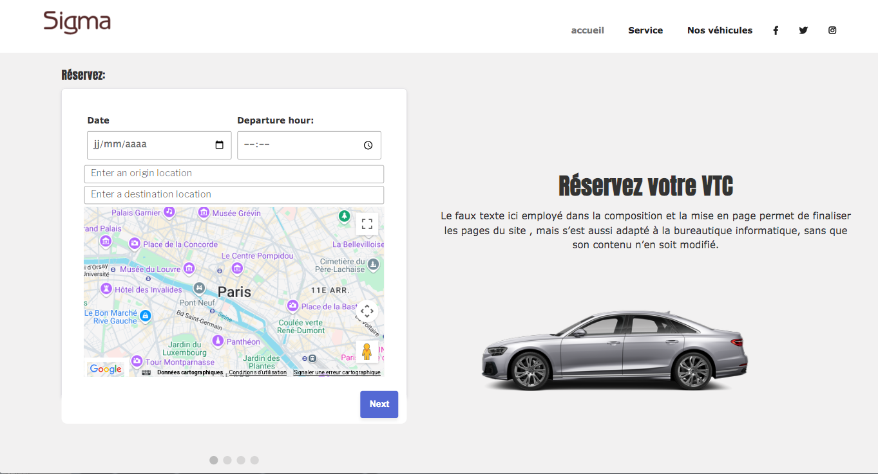878x474 pixels.
Task: Open the Nos véhicules menu item
Action: click(x=720, y=30)
